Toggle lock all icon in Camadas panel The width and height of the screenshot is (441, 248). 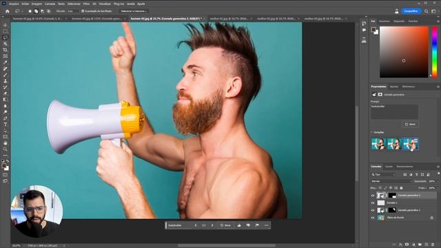(401, 188)
